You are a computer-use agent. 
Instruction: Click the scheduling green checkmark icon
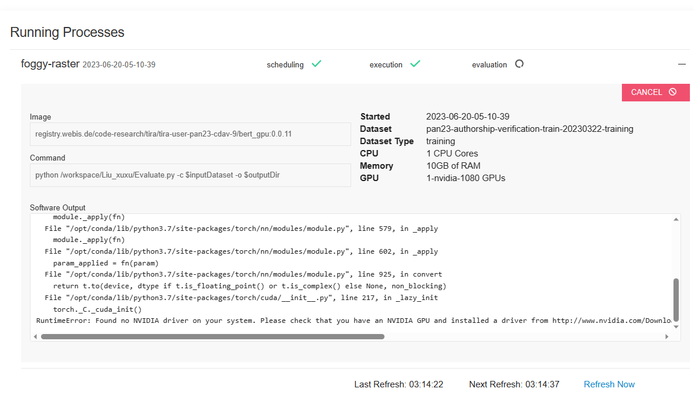click(x=317, y=64)
